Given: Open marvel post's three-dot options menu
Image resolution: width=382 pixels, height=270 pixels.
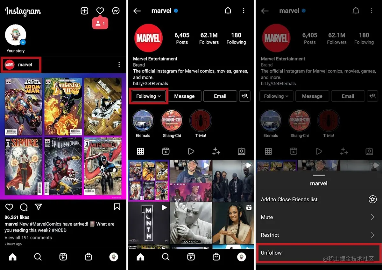Looking at the screenshot, I should [119, 65].
